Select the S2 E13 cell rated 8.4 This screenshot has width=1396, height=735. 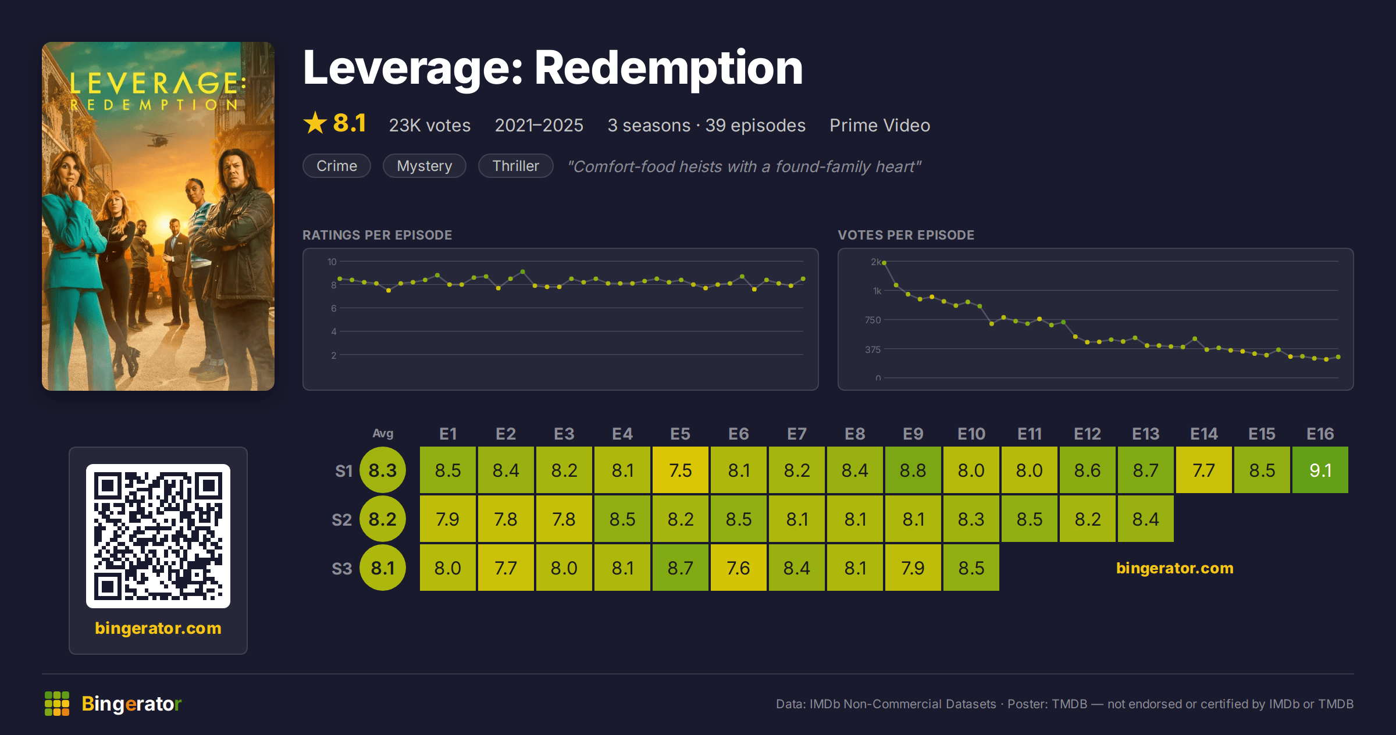pos(1146,519)
